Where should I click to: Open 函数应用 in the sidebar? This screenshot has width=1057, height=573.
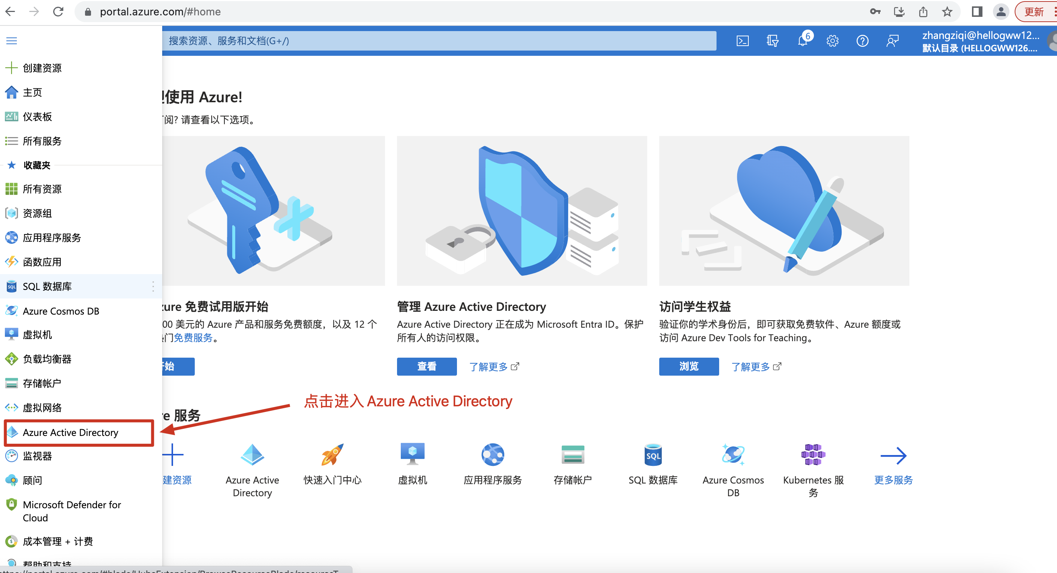[x=81, y=262]
